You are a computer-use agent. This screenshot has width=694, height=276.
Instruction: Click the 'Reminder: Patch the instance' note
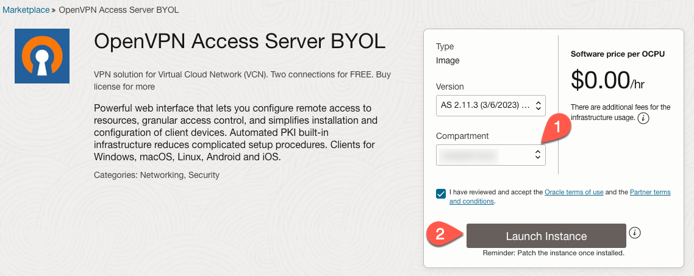tap(553, 253)
